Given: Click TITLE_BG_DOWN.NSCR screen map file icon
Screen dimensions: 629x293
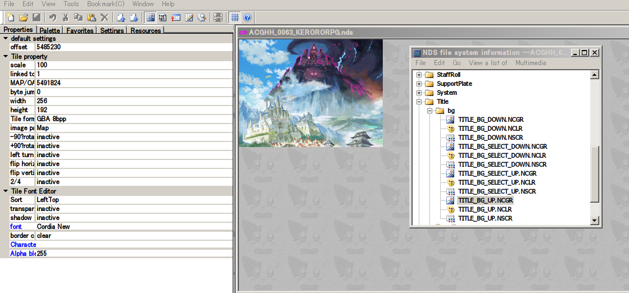Looking at the screenshot, I should pyautogui.click(x=450, y=138).
